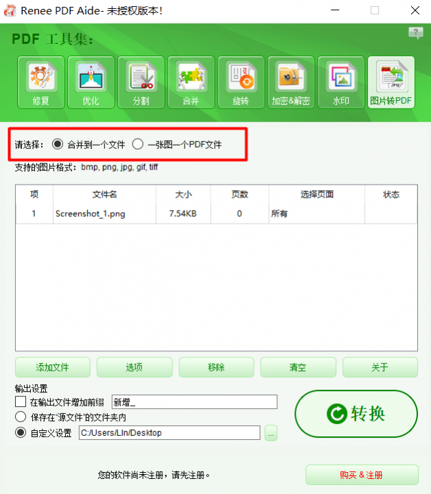Select the Screenshot_1.png file row

pyautogui.click(x=216, y=213)
